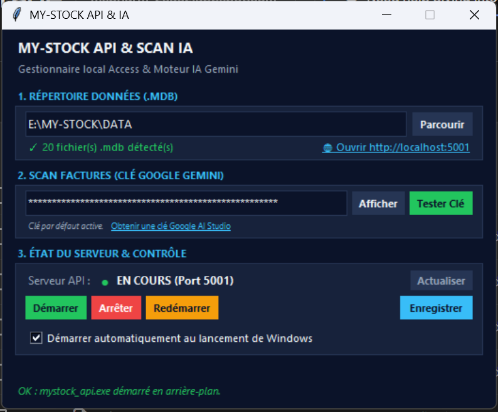
Task: Click the Actualiser button
Action: pyautogui.click(x=441, y=281)
